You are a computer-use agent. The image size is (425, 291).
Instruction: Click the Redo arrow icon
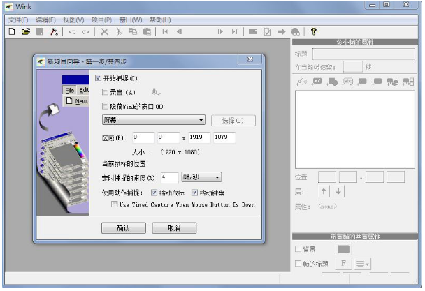86,32
